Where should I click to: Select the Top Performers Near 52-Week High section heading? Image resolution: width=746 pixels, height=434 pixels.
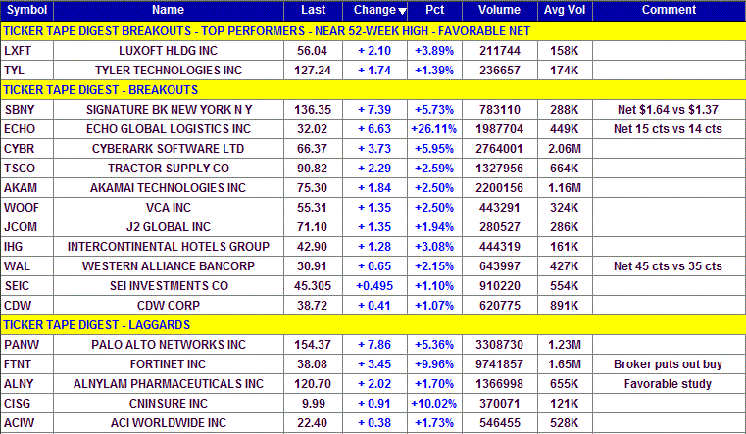tap(267, 31)
